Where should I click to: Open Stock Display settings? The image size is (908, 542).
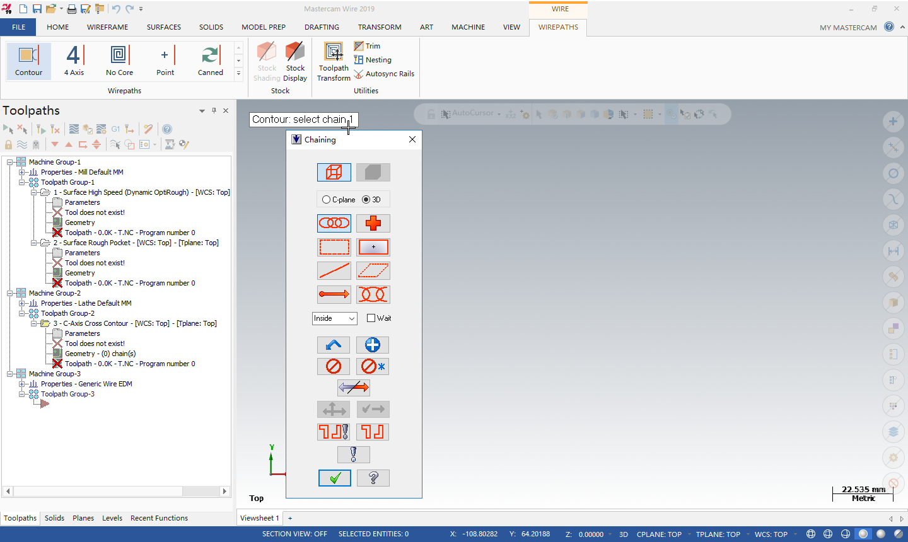coord(295,62)
